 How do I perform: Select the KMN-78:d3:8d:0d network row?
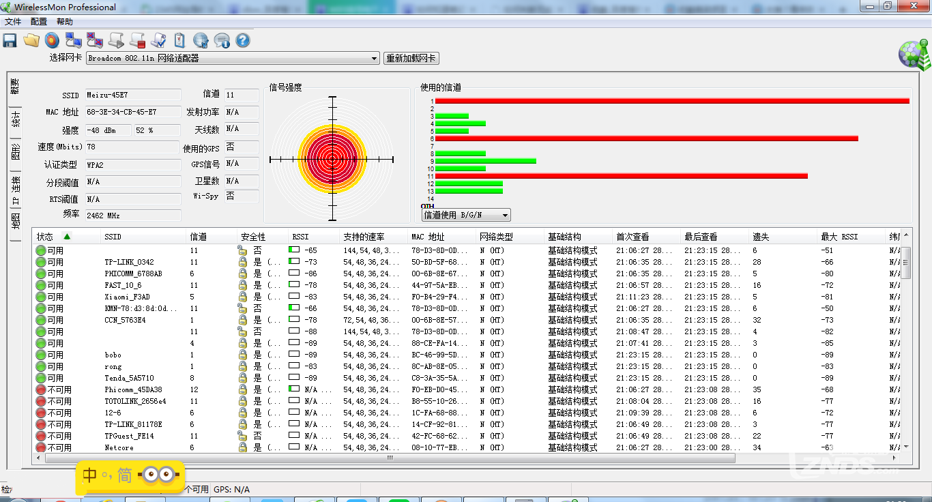pyautogui.click(x=467, y=308)
